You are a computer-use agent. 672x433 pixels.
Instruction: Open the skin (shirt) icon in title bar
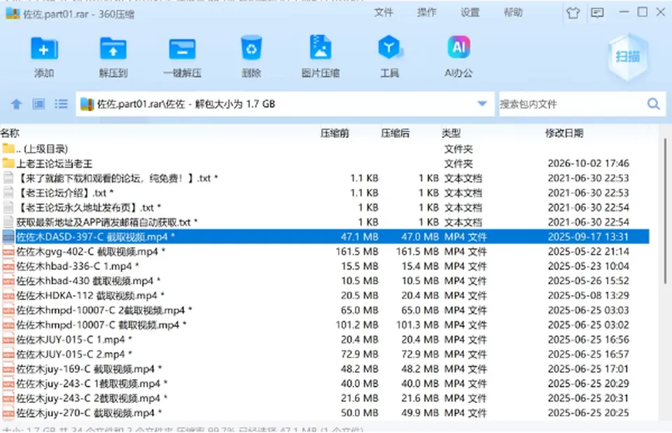click(573, 13)
